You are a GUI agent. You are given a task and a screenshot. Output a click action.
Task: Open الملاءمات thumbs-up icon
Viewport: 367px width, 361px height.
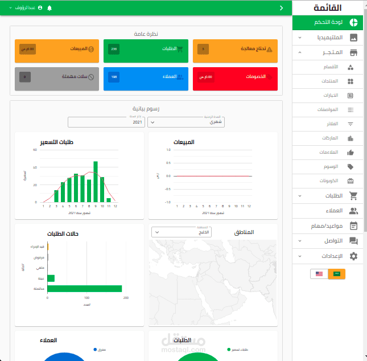(350, 153)
